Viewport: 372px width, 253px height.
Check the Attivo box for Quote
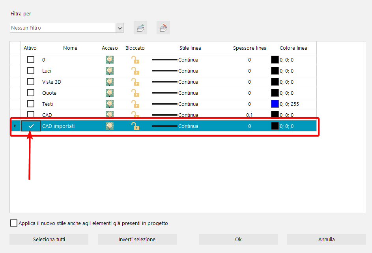(31, 93)
